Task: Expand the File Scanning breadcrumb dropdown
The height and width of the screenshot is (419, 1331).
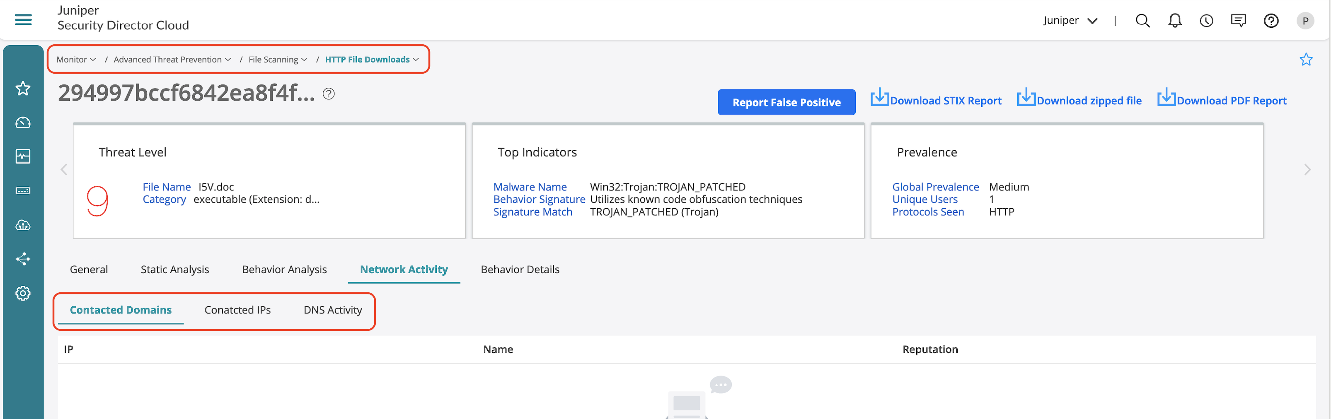Action: [x=278, y=60]
